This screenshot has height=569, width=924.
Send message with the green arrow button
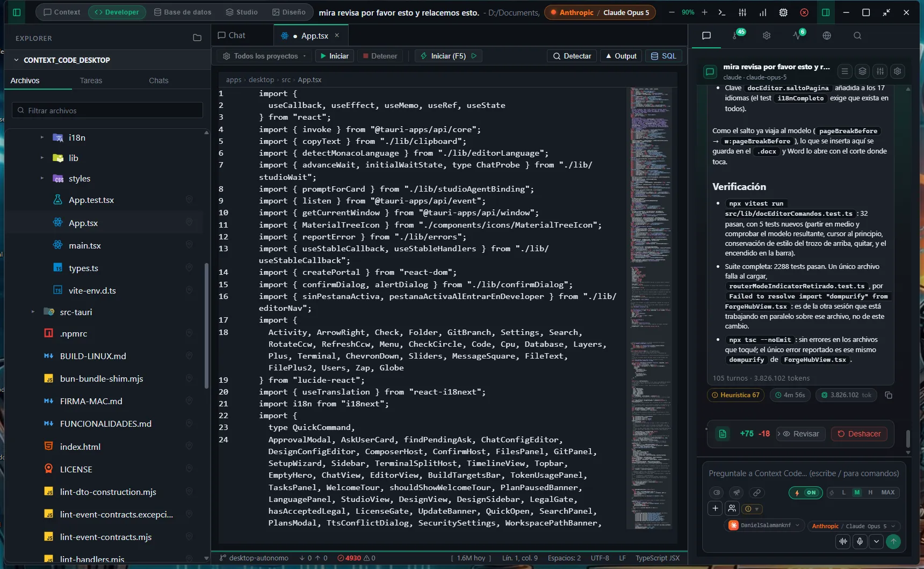893,542
